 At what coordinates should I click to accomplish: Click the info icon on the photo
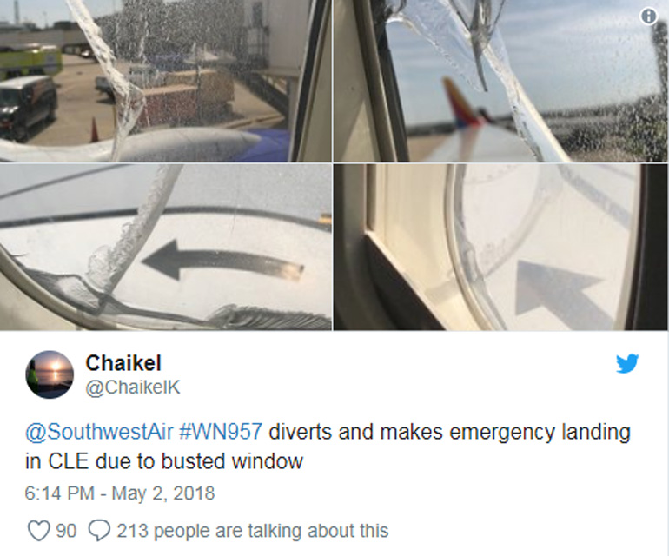[x=648, y=17]
